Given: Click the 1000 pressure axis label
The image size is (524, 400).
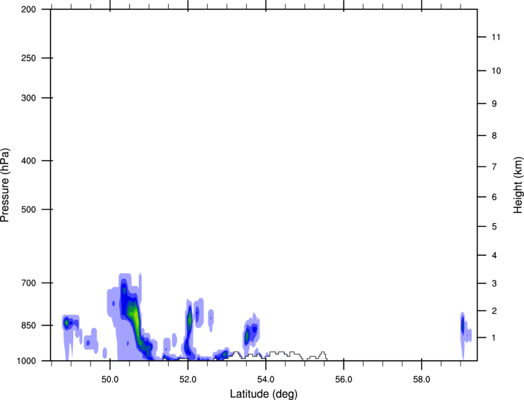Looking at the screenshot, I should pos(27,361).
